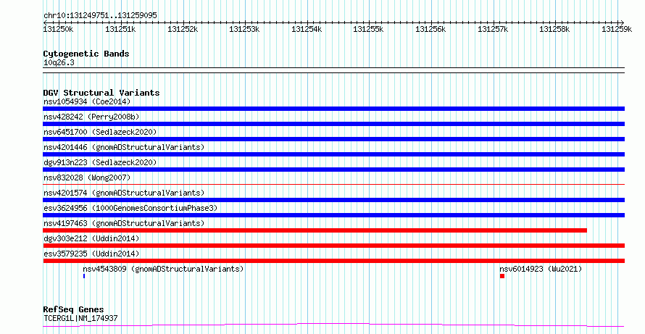
Task: Click the dgv913n223 (Sedlazeck2020) label
Action: [x=100, y=162]
